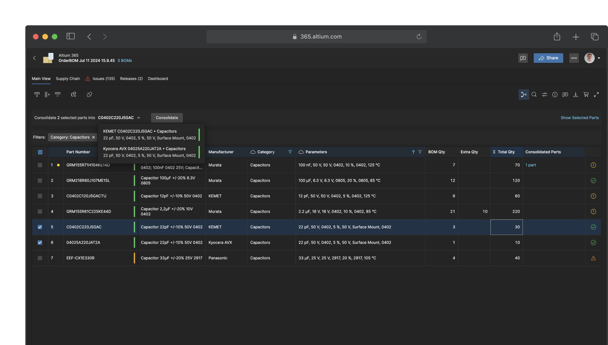This screenshot has height=345, width=608.
Task: Open the user account dropdown arrow
Action: 599,58
